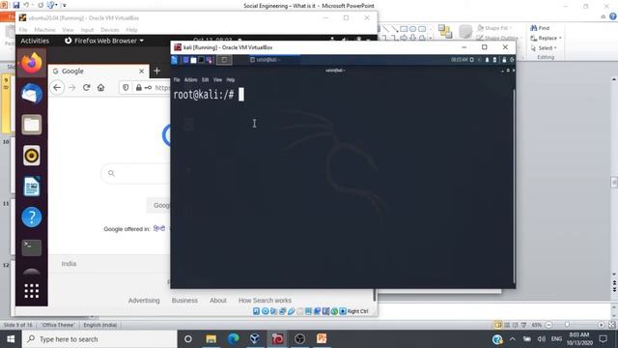The width and height of the screenshot is (618, 348).
Task: Open File Explorer from Windows taskbar
Action: [x=211, y=339]
